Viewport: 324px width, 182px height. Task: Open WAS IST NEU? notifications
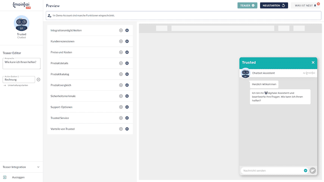click(305, 5)
